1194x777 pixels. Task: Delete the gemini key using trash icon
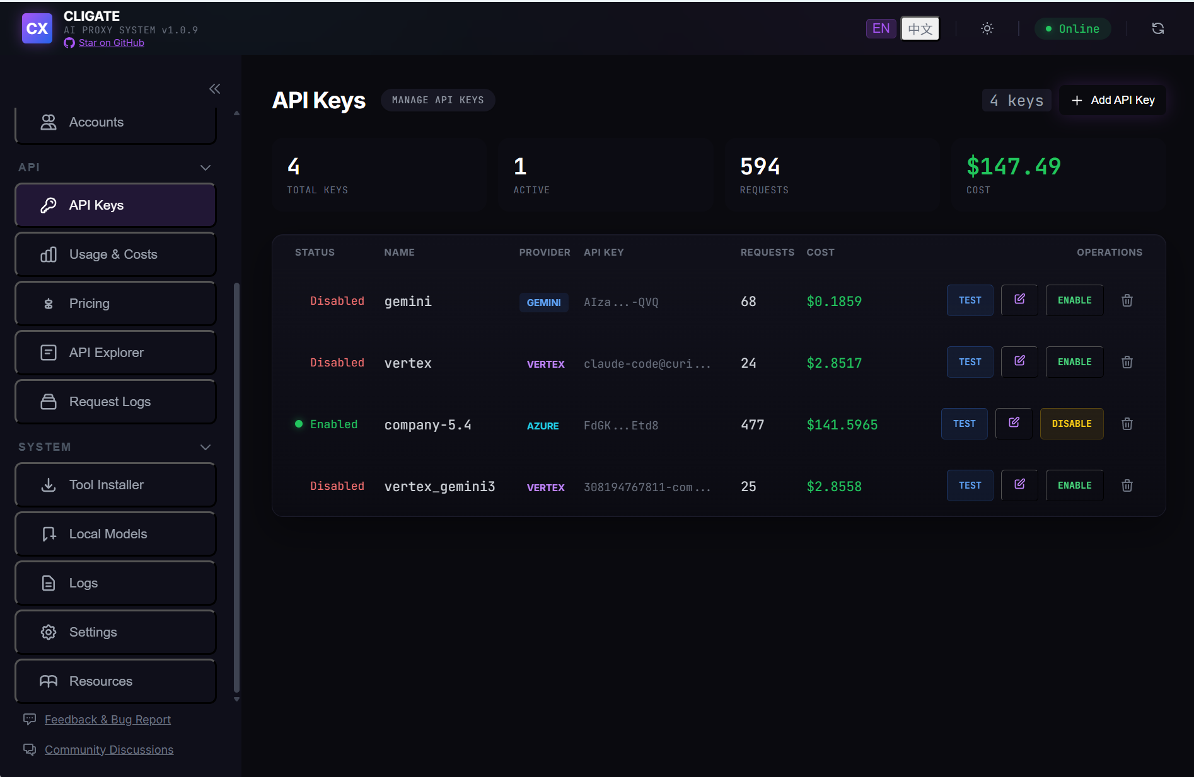click(x=1127, y=300)
